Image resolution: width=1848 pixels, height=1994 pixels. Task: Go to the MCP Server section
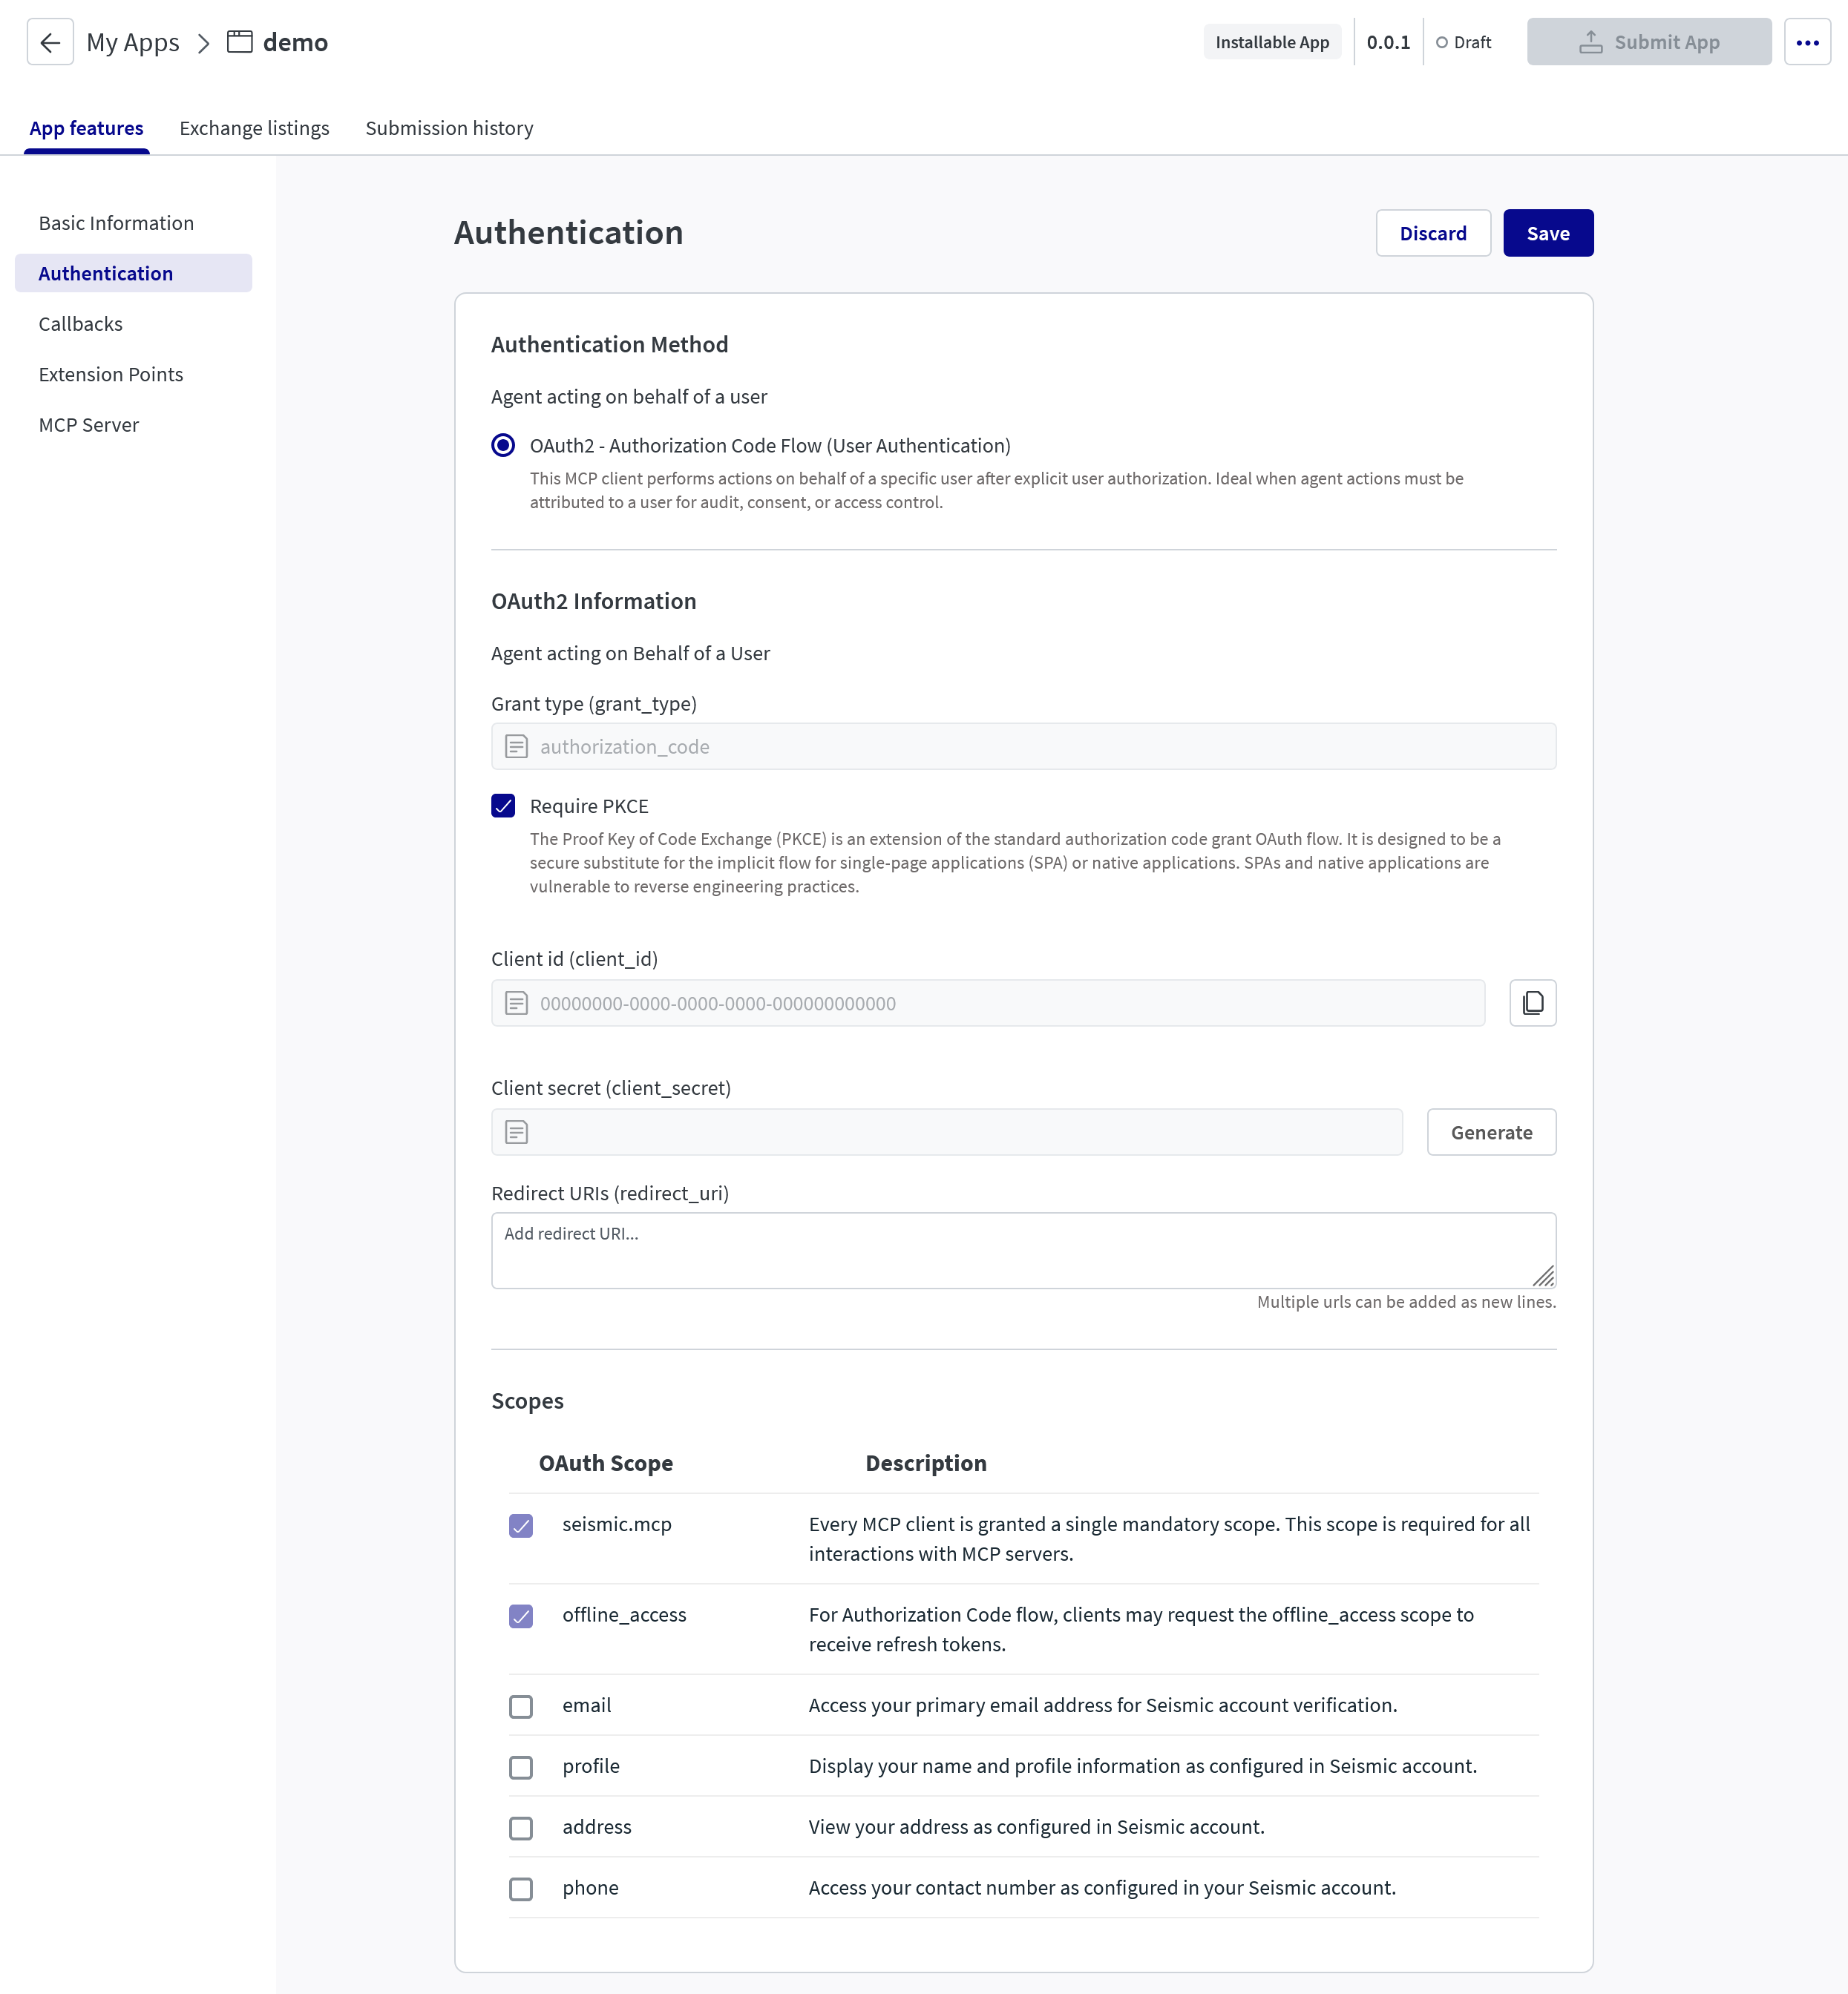(x=89, y=425)
